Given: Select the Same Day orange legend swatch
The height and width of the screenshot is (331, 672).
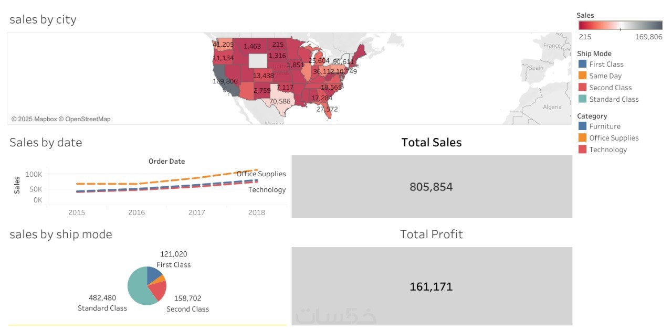Looking at the screenshot, I should pos(582,76).
